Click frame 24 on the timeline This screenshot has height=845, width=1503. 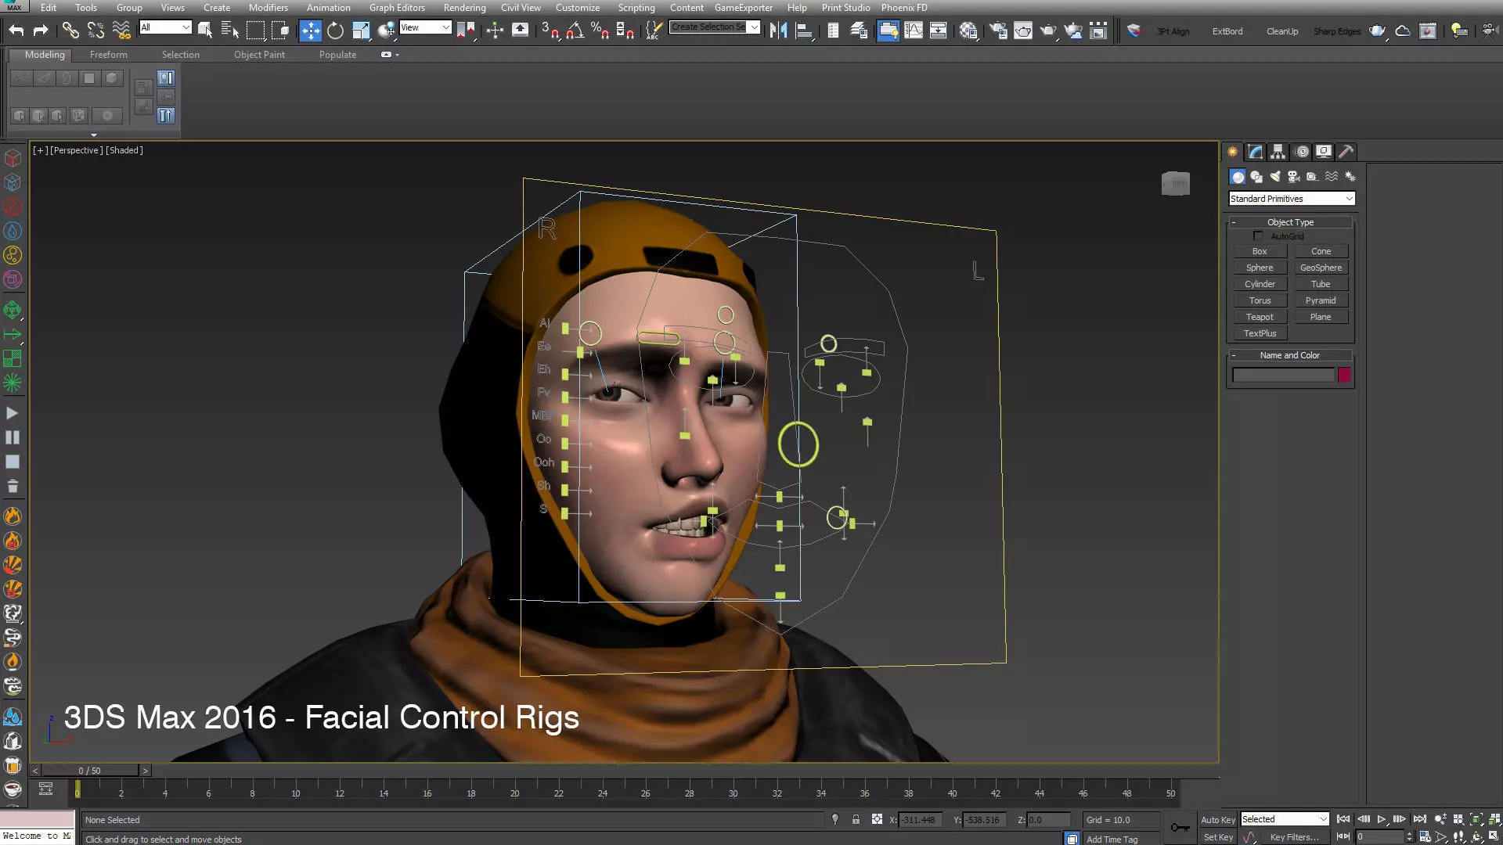tap(602, 793)
